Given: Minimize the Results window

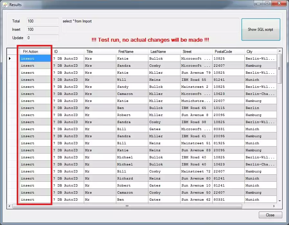Looking at the screenshot, I should pos(259,3).
